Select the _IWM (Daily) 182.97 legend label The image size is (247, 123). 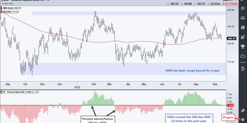(x=11, y=8)
